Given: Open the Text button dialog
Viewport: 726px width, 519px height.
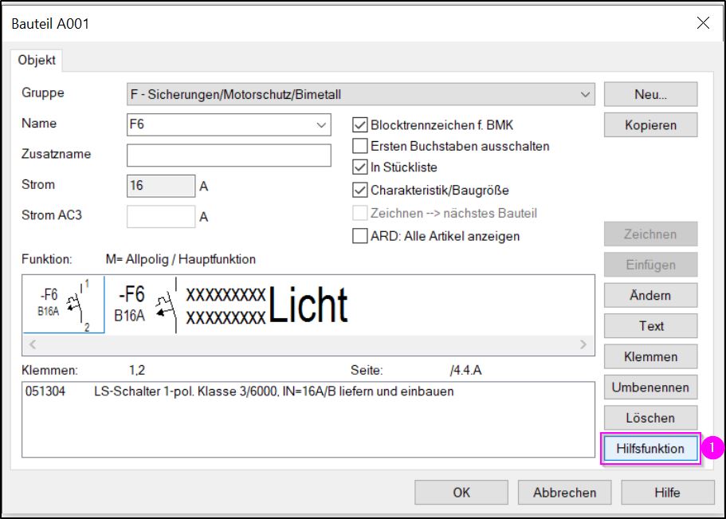Looking at the screenshot, I should coord(650,326).
